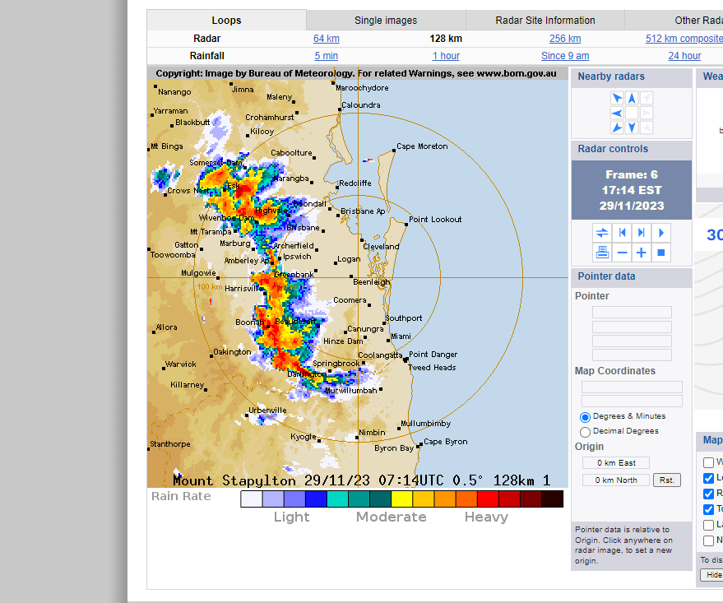Go to the nearby radar to the northwest
Viewport: 723px width, 603px height.
coord(617,98)
